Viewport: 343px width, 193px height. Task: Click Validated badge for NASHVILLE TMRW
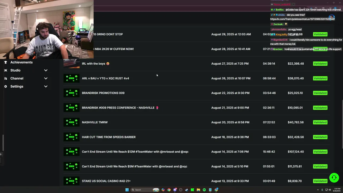pos(320,122)
